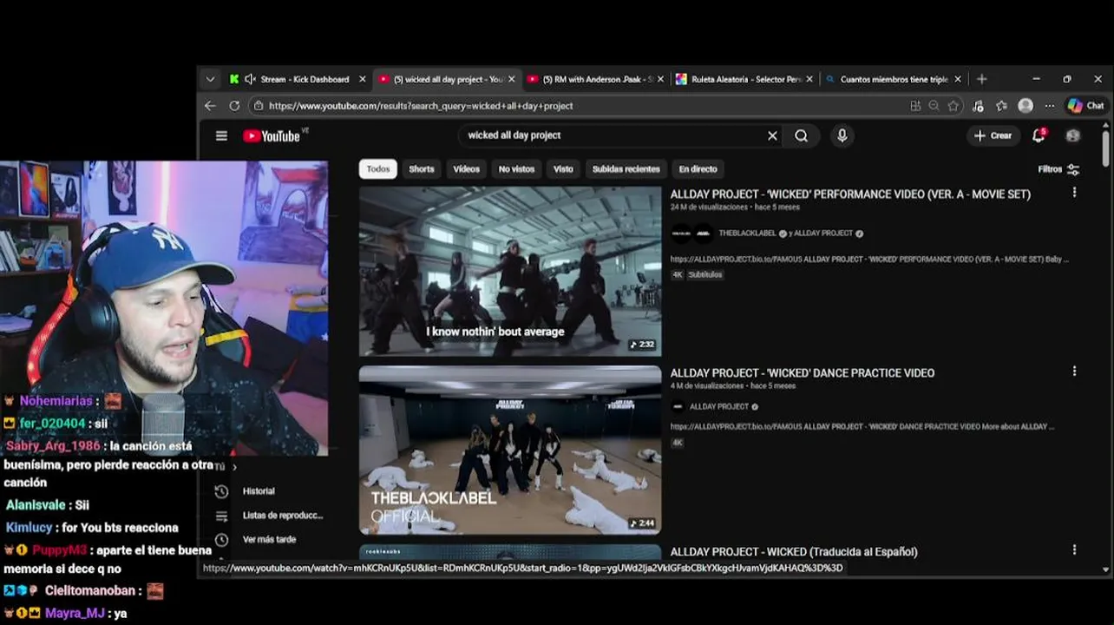Switch to Cuantos miembros tiene triple tab

pos(893,79)
